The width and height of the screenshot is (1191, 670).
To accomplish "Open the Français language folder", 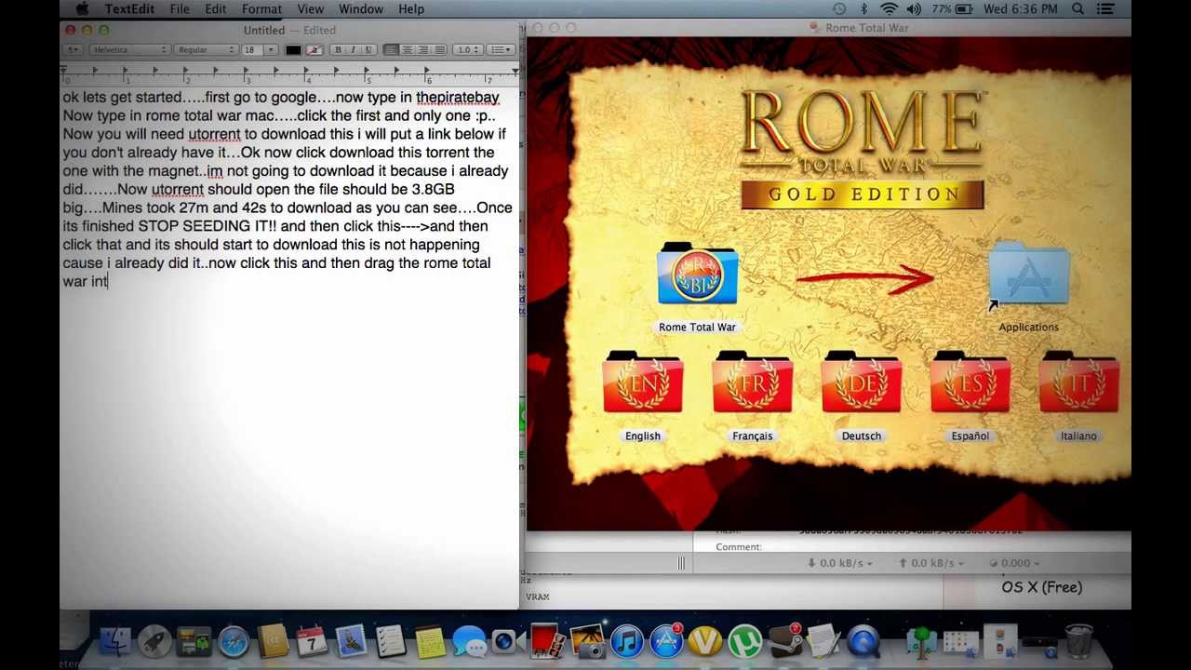I will coord(752,383).
